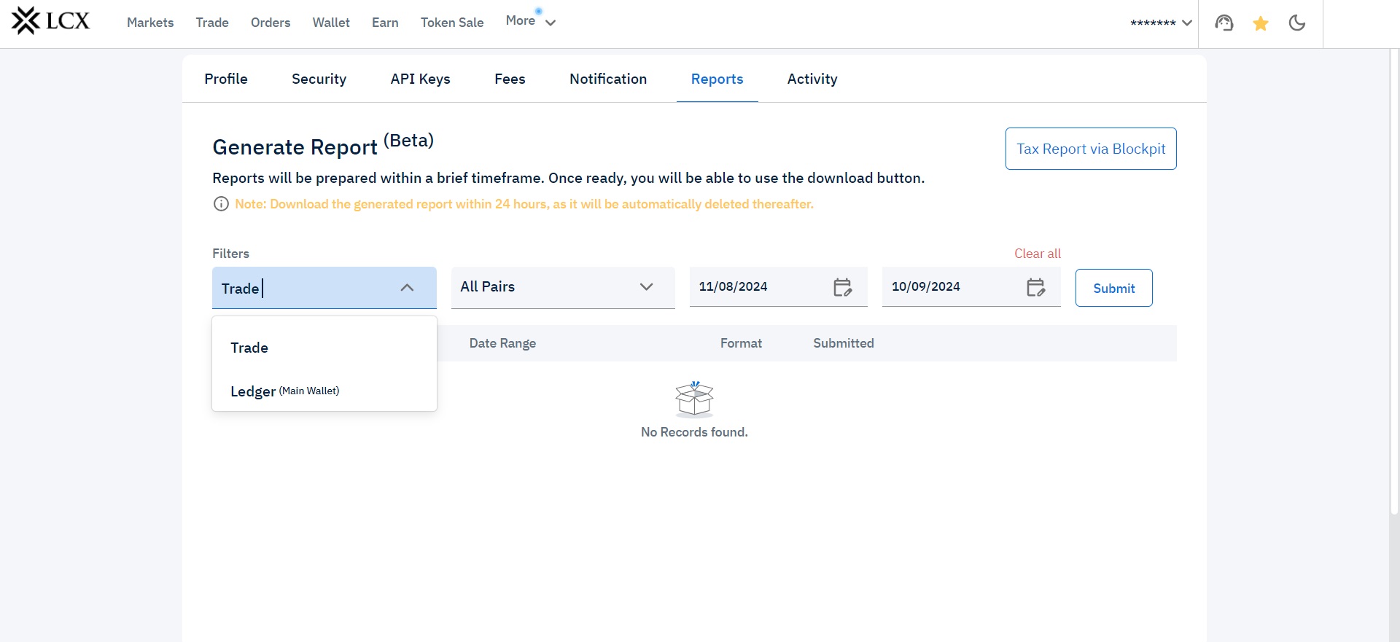Toggle dark mode with moon icon
Image resolution: width=1400 pixels, height=642 pixels.
pyautogui.click(x=1296, y=23)
